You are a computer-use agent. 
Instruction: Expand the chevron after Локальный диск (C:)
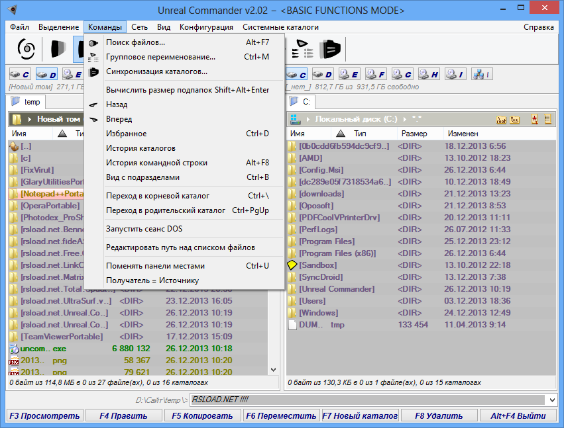coord(405,119)
